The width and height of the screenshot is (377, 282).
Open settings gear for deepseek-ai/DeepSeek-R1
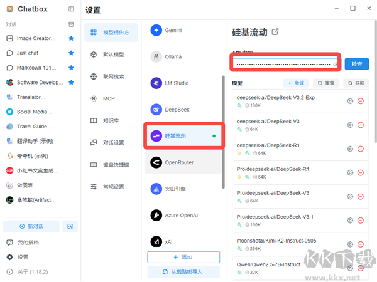tap(351, 149)
